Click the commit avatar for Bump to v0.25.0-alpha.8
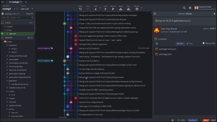 (x=71, y=48)
